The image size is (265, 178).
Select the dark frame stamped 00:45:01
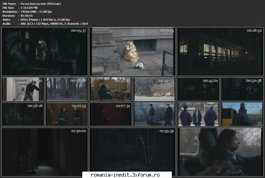click(x=198, y=89)
